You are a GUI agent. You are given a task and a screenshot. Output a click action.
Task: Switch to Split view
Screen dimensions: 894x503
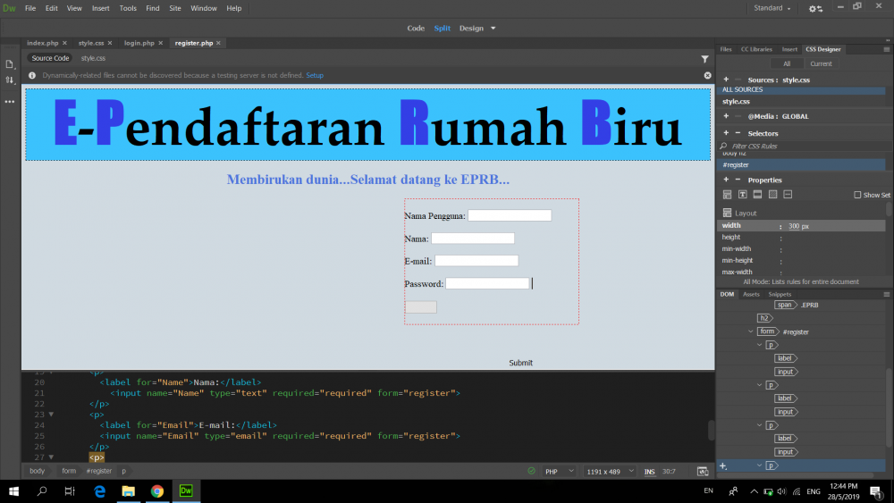coord(442,28)
